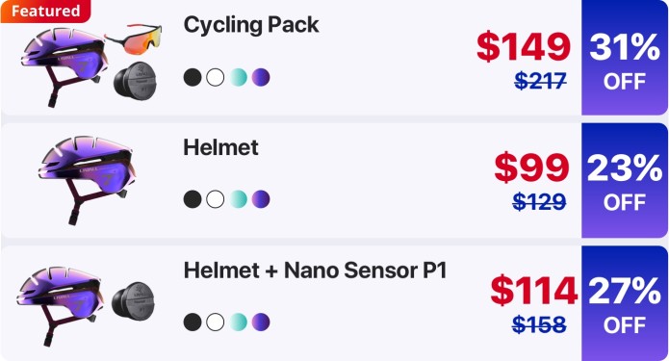Image resolution: width=669 pixels, height=361 pixels.
Task: Pick teal swatch in Helmet row
Action: click(238, 199)
